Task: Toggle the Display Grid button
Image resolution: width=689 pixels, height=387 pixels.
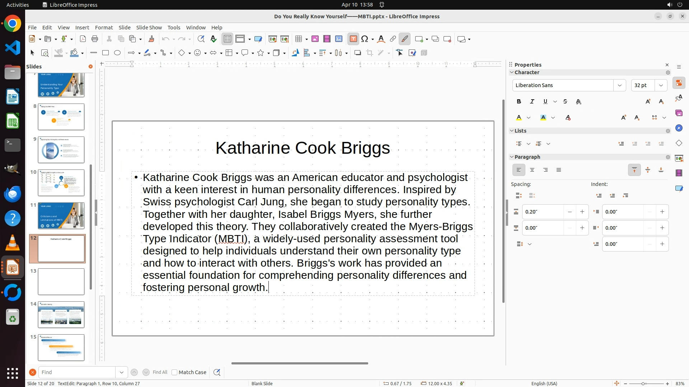Action: [x=228, y=39]
